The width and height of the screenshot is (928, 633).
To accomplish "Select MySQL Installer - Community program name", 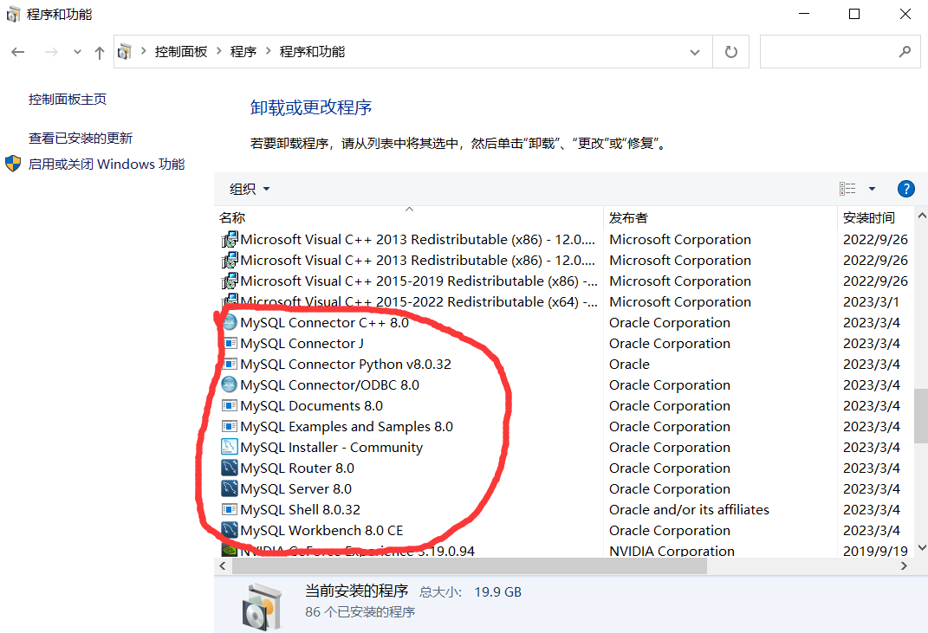I will [331, 447].
